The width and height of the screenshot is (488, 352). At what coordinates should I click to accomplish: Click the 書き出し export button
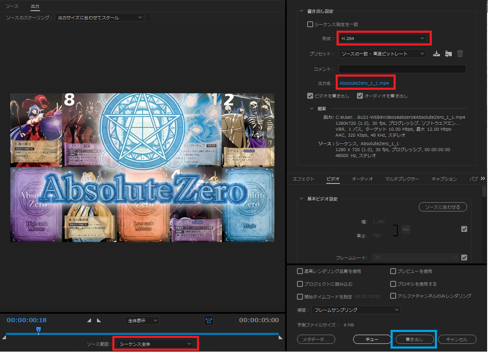pos(414,339)
